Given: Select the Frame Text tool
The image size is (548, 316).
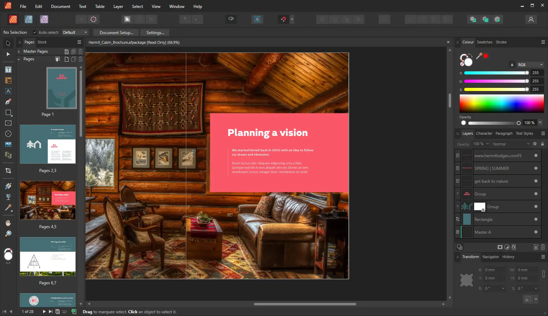Looking at the screenshot, I should point(8,70).
